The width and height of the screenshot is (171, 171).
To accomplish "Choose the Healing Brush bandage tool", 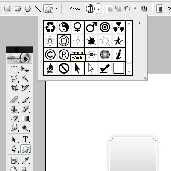I will click(x=14, y=100).
